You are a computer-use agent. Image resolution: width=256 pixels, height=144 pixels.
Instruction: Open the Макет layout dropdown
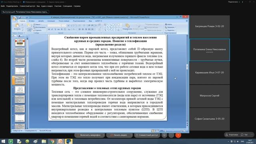(x=38, y=24)
